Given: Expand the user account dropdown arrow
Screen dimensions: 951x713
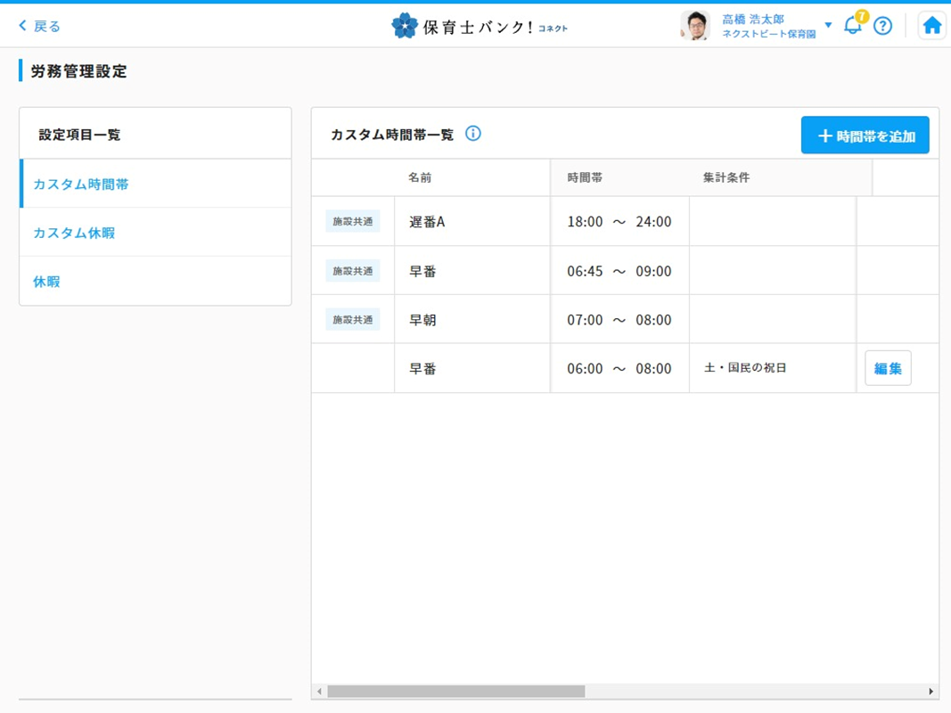Looking at the screenshot, I should [828, 25].
